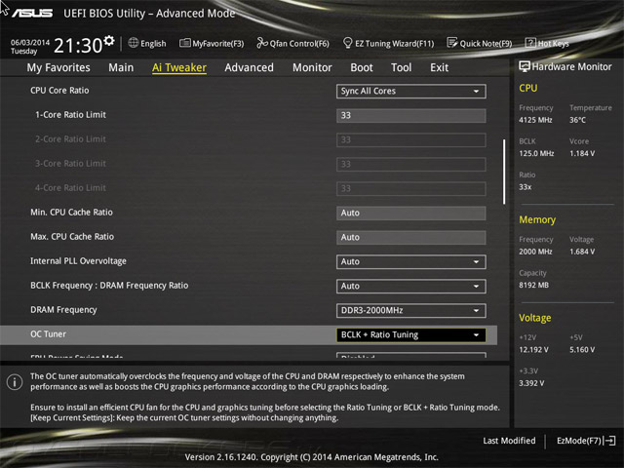
Task: Switch to the Boot tab
Action: [x=362, y=67]
